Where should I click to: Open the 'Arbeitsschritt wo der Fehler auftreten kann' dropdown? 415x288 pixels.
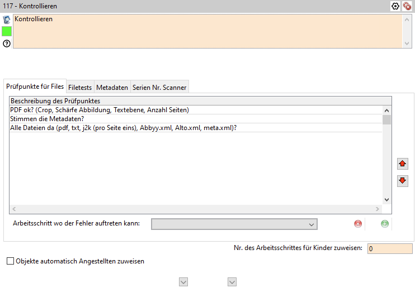tap(234, 224)
